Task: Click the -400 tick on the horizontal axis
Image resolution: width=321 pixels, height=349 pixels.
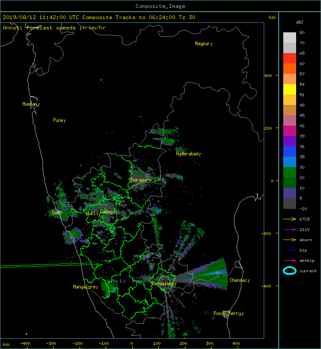Action: coord(25,344)
